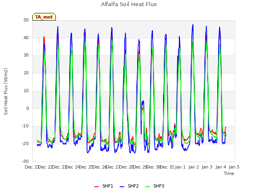
Task: Click the TA_met annotation label
Action: 44,17
